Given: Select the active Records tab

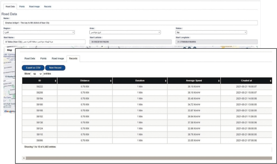Looking at the screenshot, I should (x=73, y=58).
